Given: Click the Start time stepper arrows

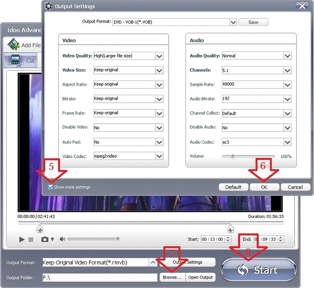Looking at the screenshot, I should (x=228, y=240).
